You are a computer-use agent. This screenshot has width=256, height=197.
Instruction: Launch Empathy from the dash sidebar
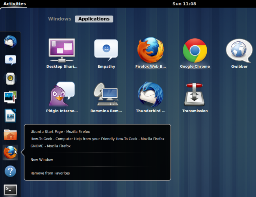(11, 60)
